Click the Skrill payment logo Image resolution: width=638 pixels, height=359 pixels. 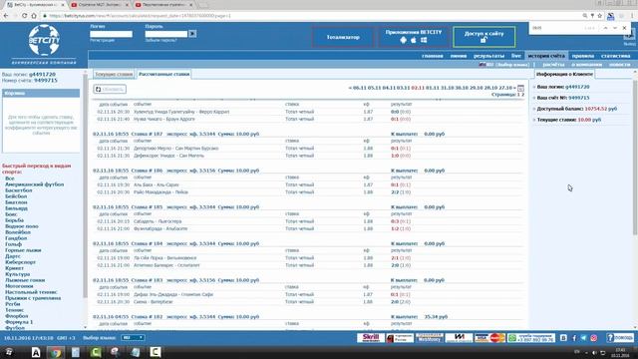click(370, 338)
